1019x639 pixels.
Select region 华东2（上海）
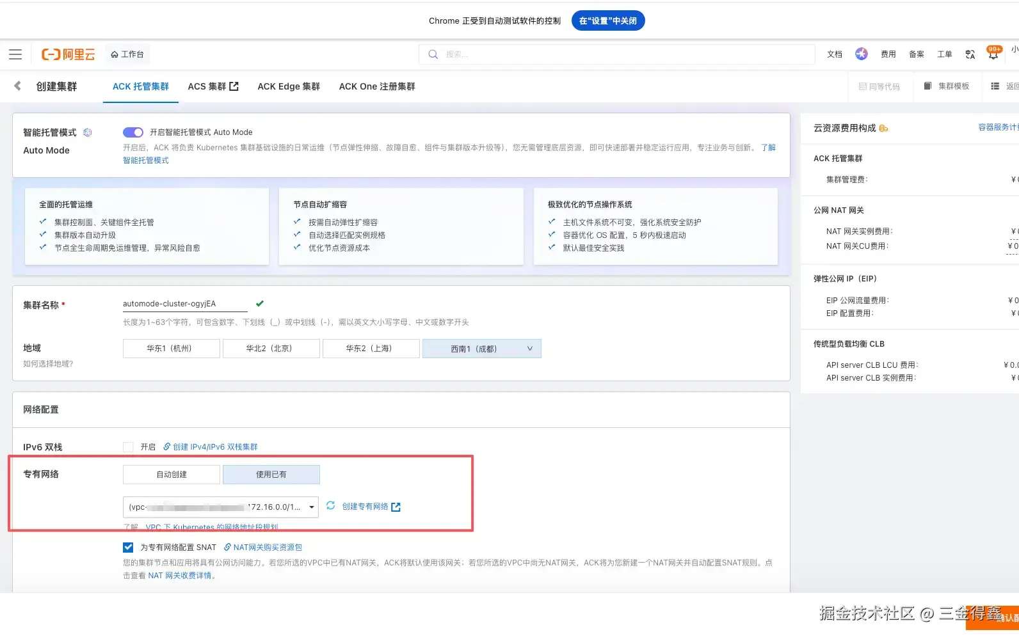[x=371, y=349]
